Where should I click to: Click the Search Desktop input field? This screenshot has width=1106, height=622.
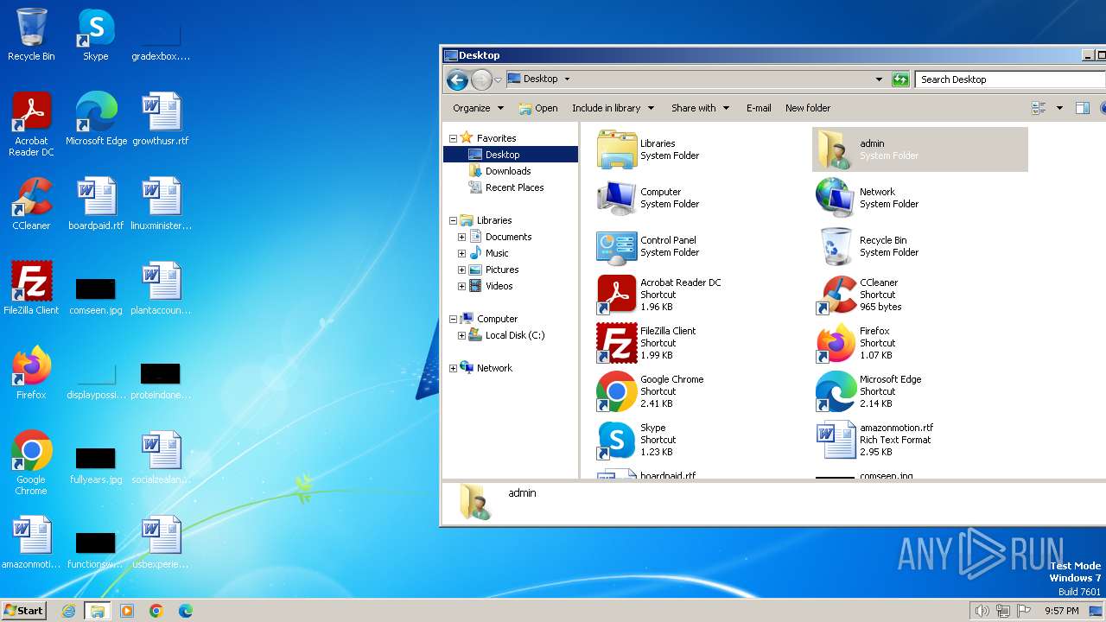[1009, 79]
